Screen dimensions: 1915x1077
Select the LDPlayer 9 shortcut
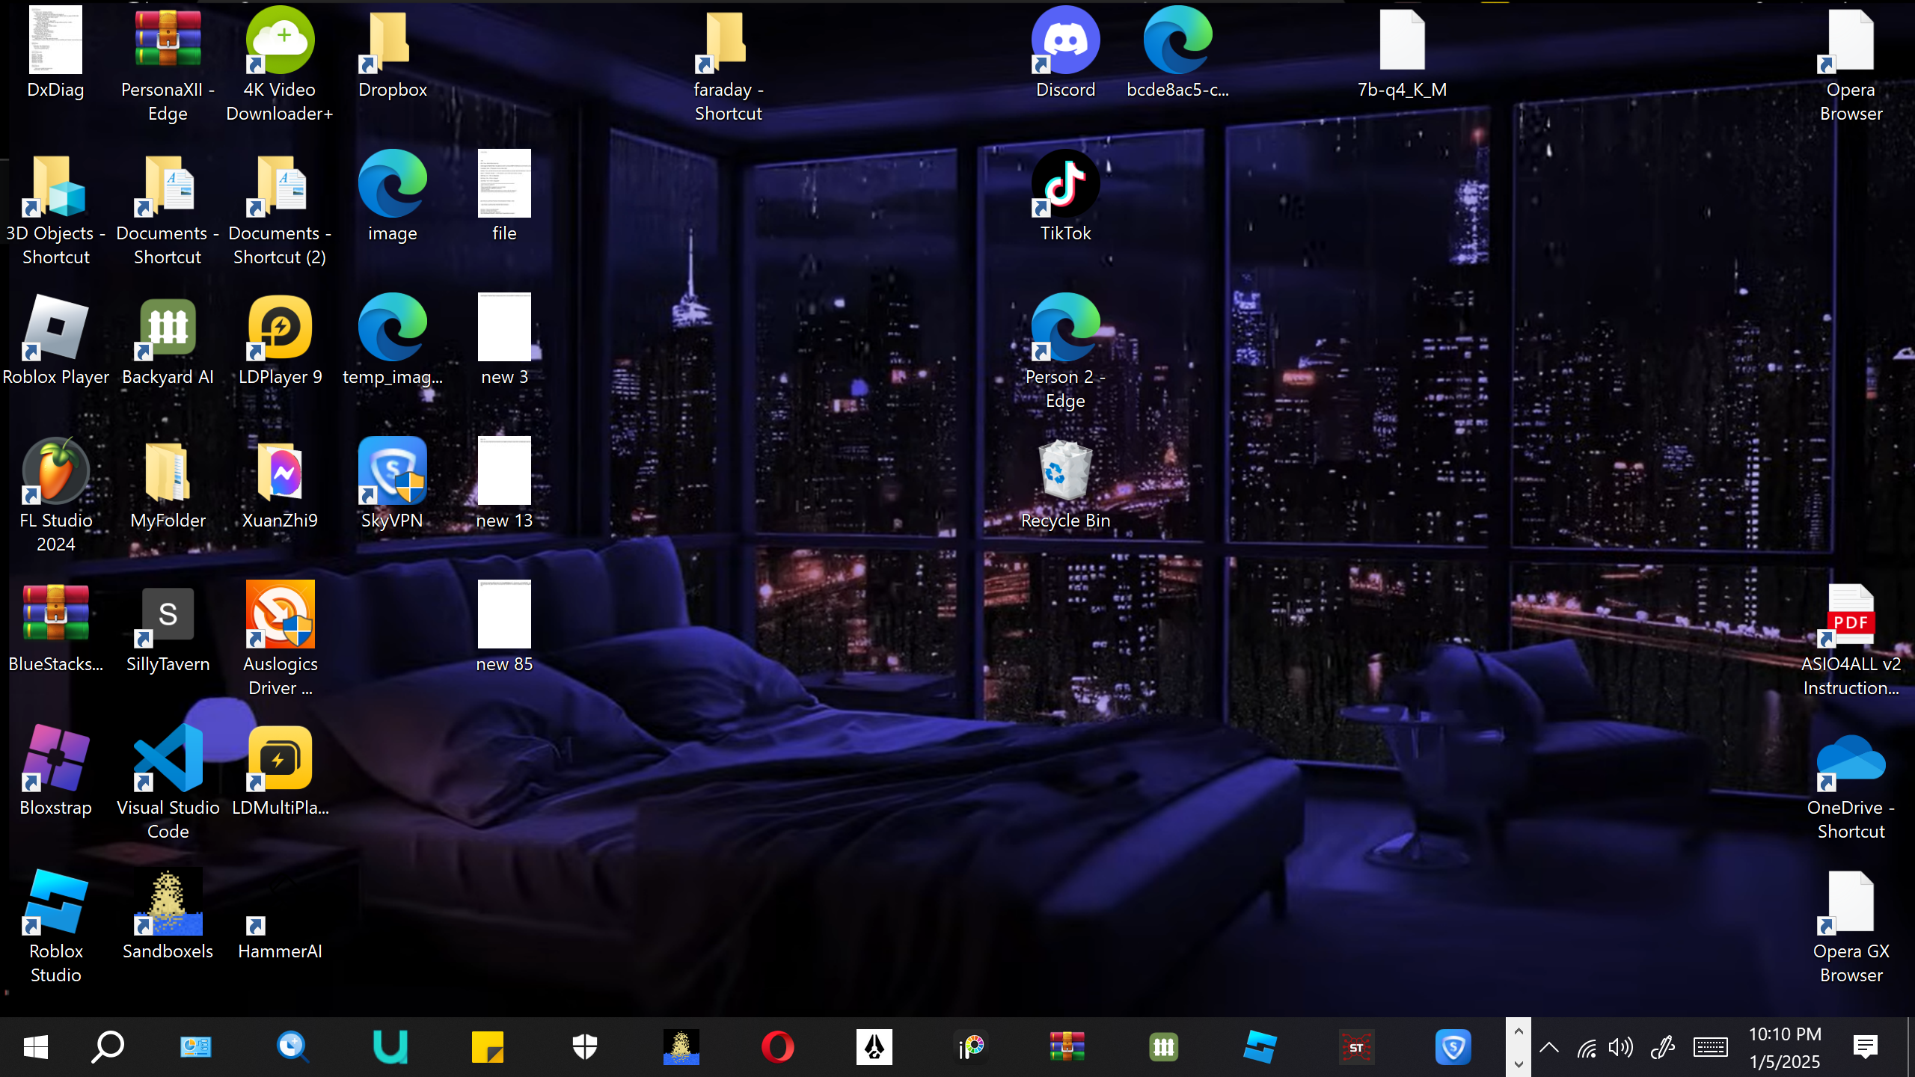click(280, 328)
